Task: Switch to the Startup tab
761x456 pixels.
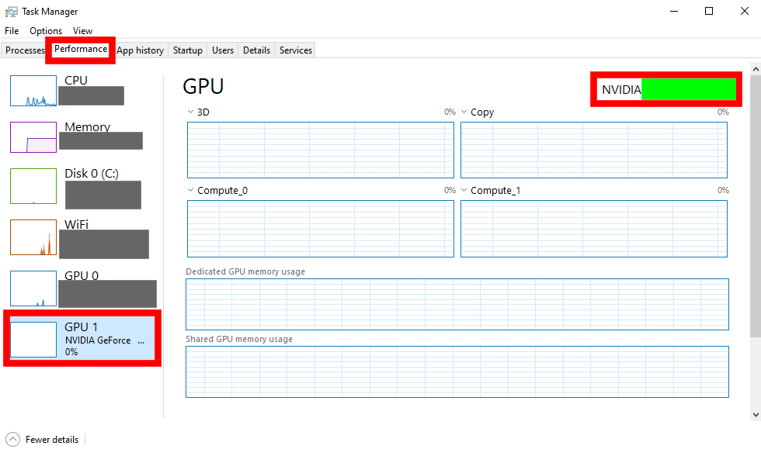Action: [188, 50]
